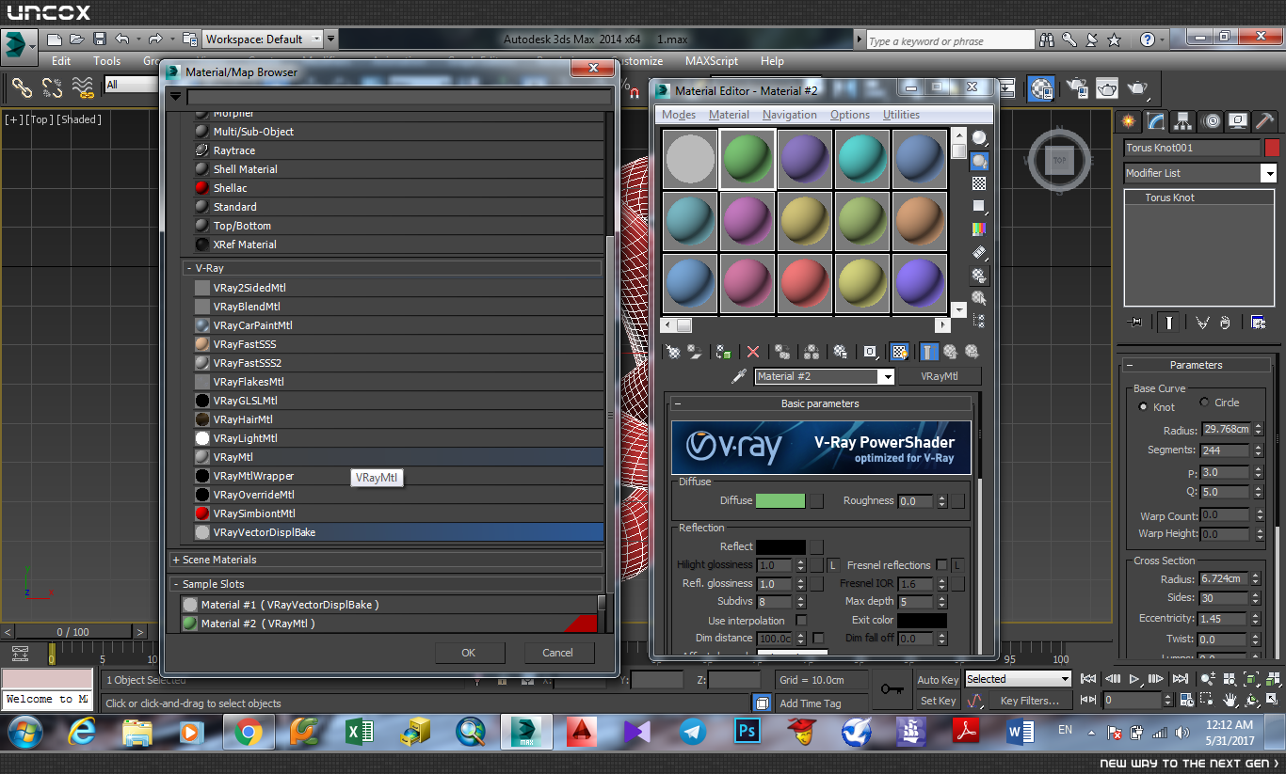1286x774 pixels.
Task: Toggle the Set Key button
Action: (938, 701)
